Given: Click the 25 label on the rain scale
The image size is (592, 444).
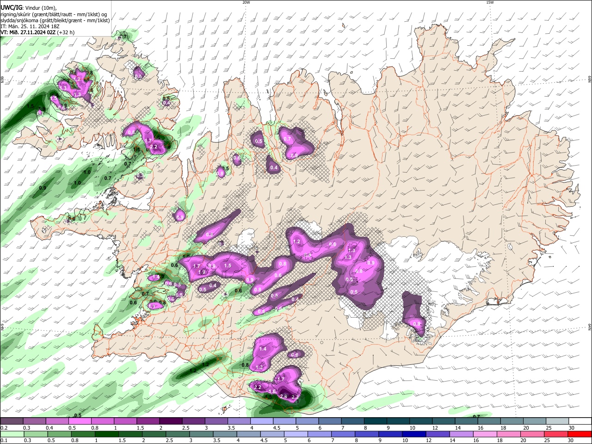Looking at the screenshot, I should [548, 440].
